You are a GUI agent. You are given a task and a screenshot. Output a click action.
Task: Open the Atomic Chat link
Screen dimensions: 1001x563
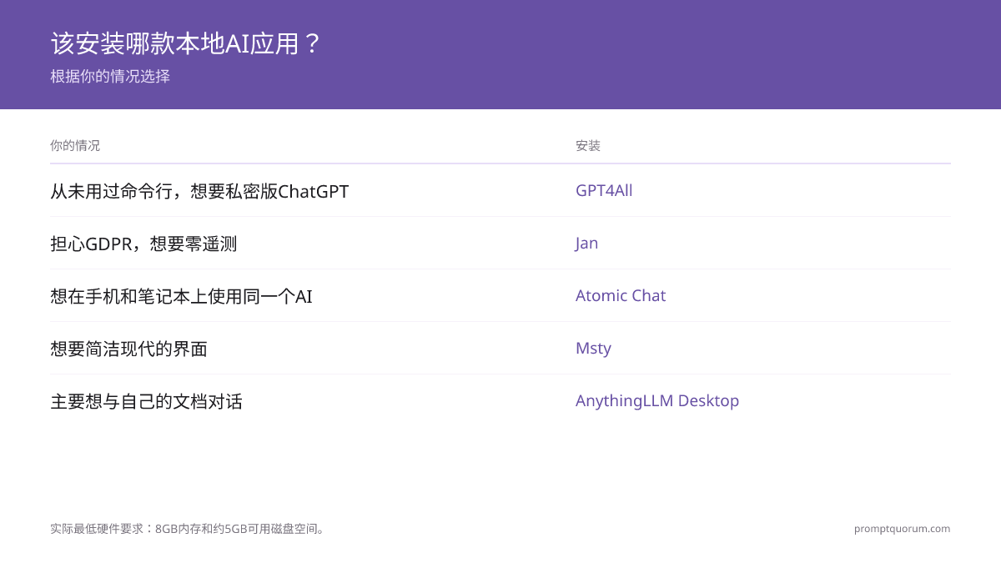pyautogui.click(x=621, y=295)
